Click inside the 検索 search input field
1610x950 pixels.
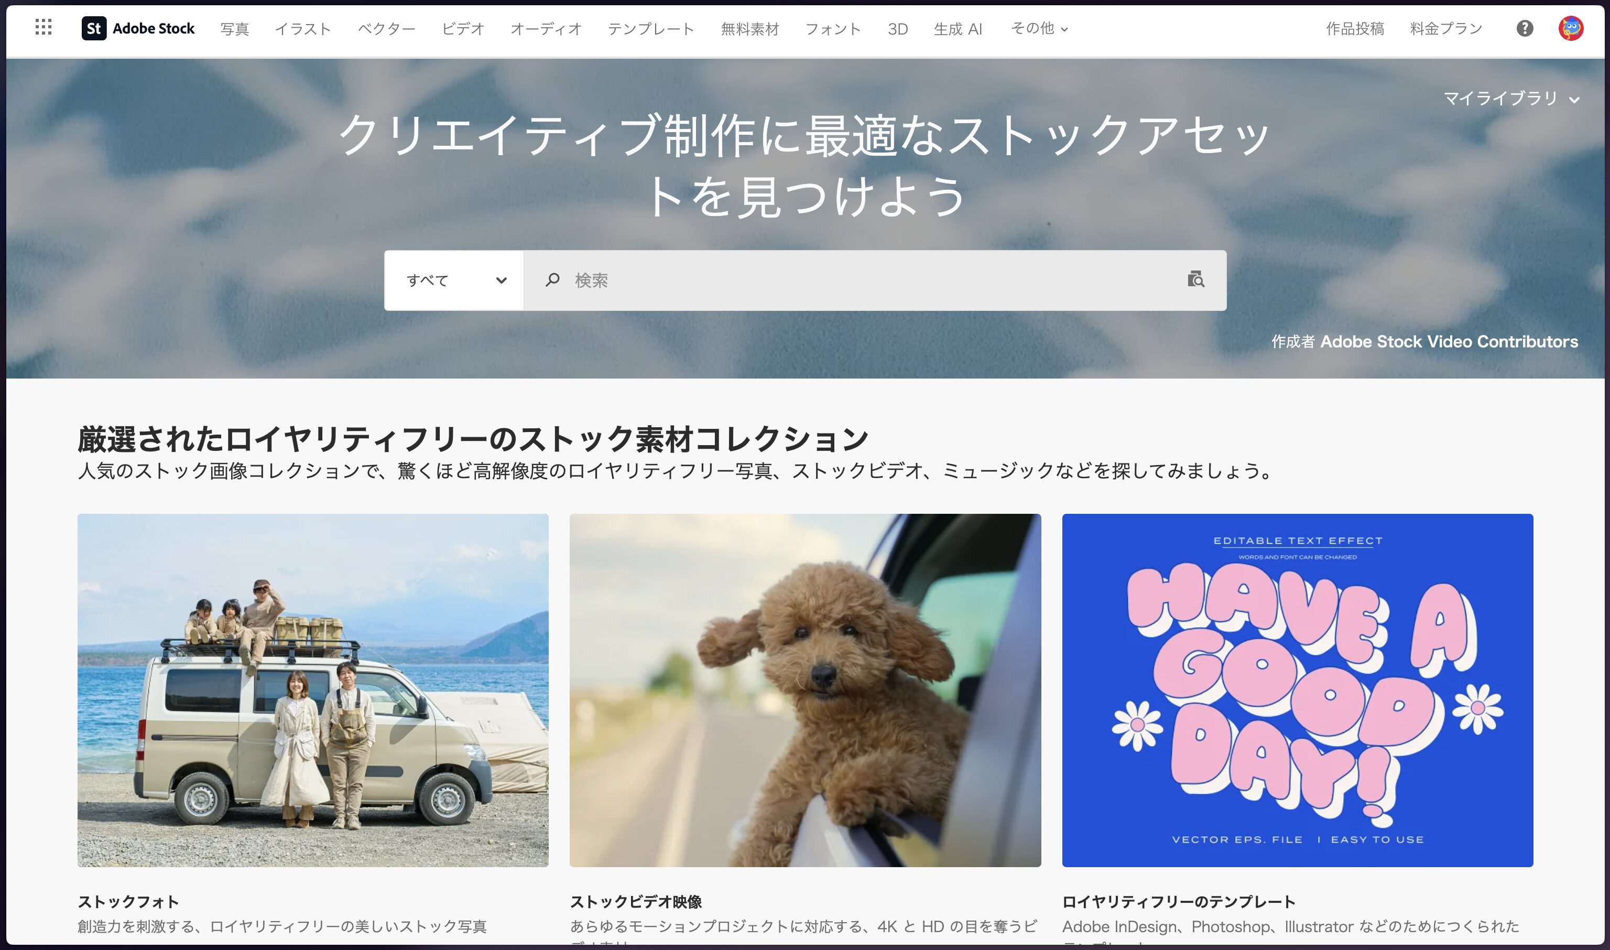832,280
